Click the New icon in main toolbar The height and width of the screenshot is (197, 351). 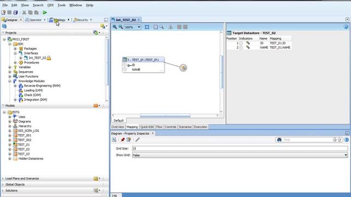point(3,13)
